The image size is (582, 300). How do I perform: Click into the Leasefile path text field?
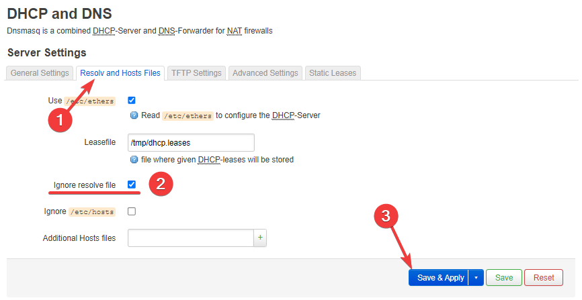pos(191,143)
